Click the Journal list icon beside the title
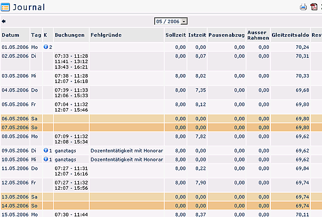322x217 pixels. pos(5,7)
